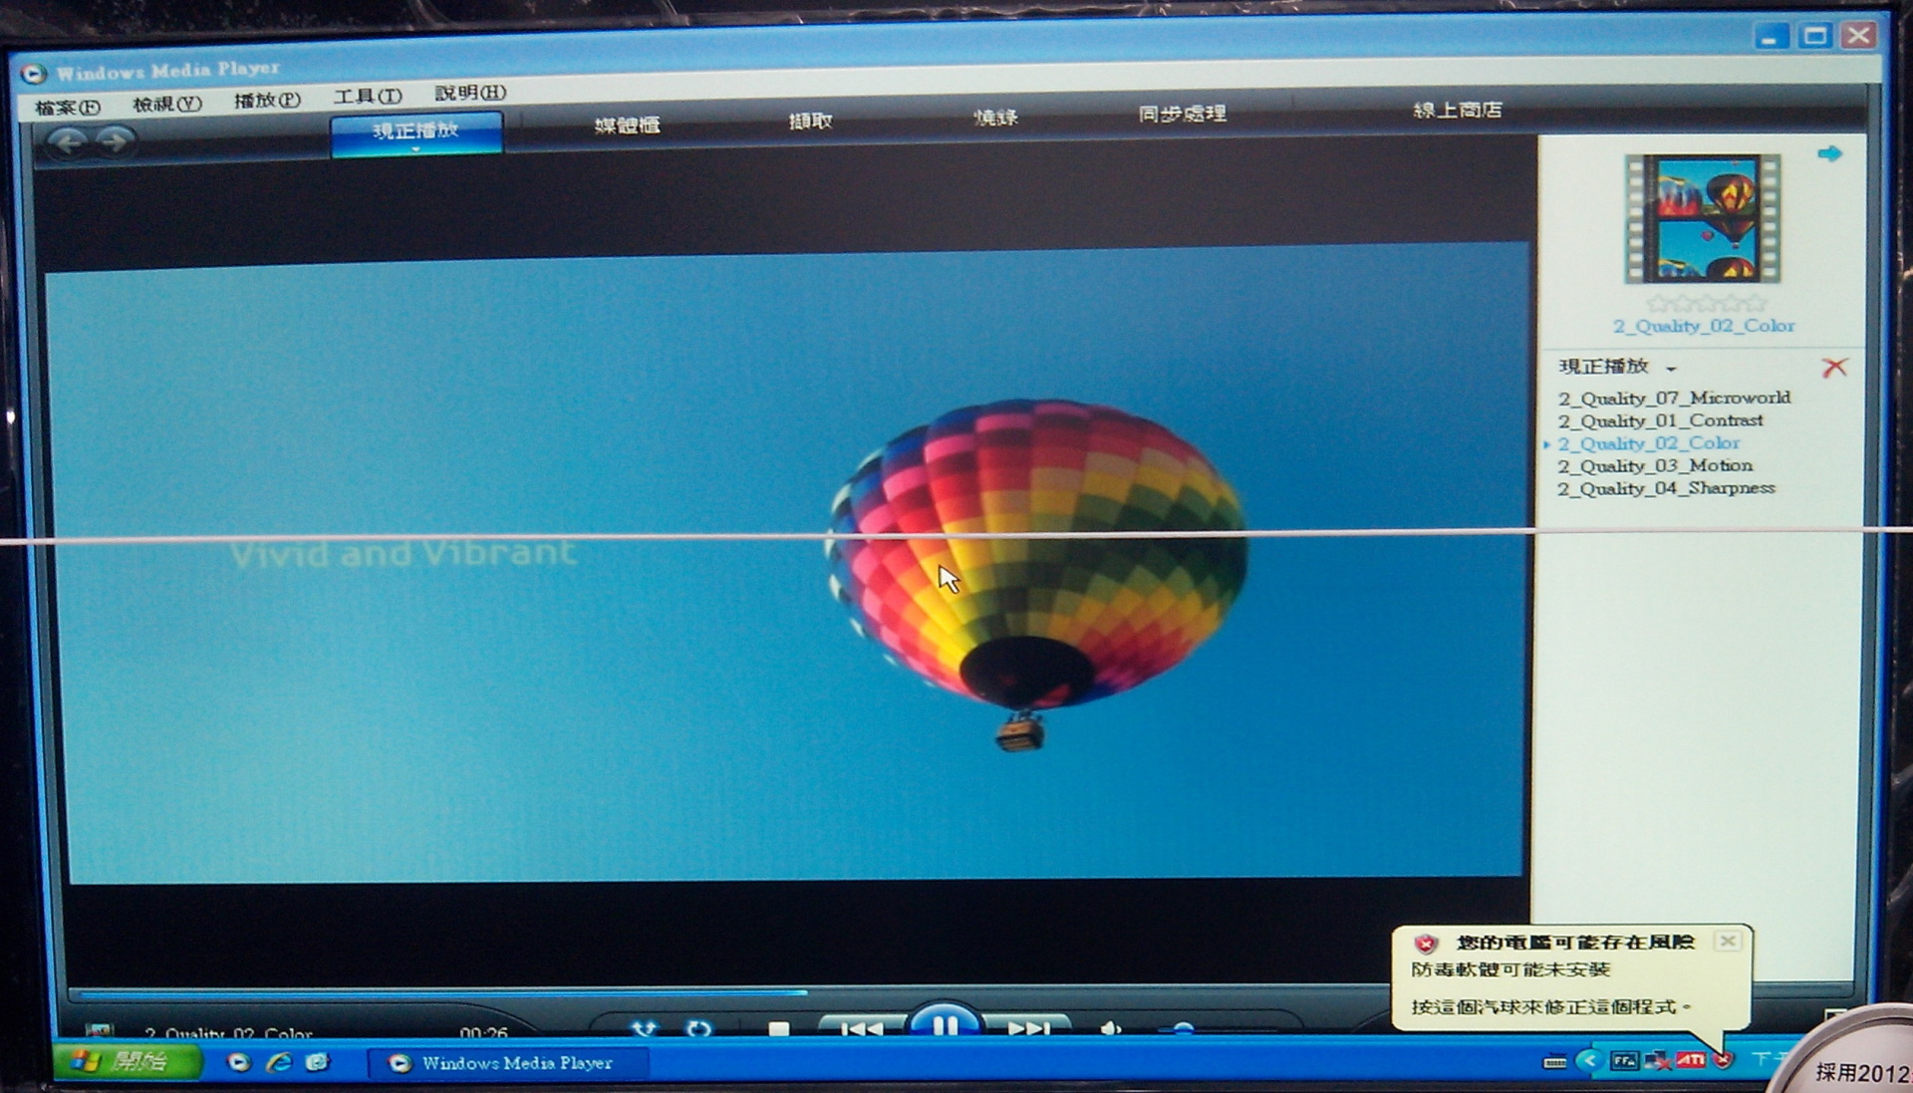Open the 現正播放 playlist dropdown arrow

(x=1671, y=369)
